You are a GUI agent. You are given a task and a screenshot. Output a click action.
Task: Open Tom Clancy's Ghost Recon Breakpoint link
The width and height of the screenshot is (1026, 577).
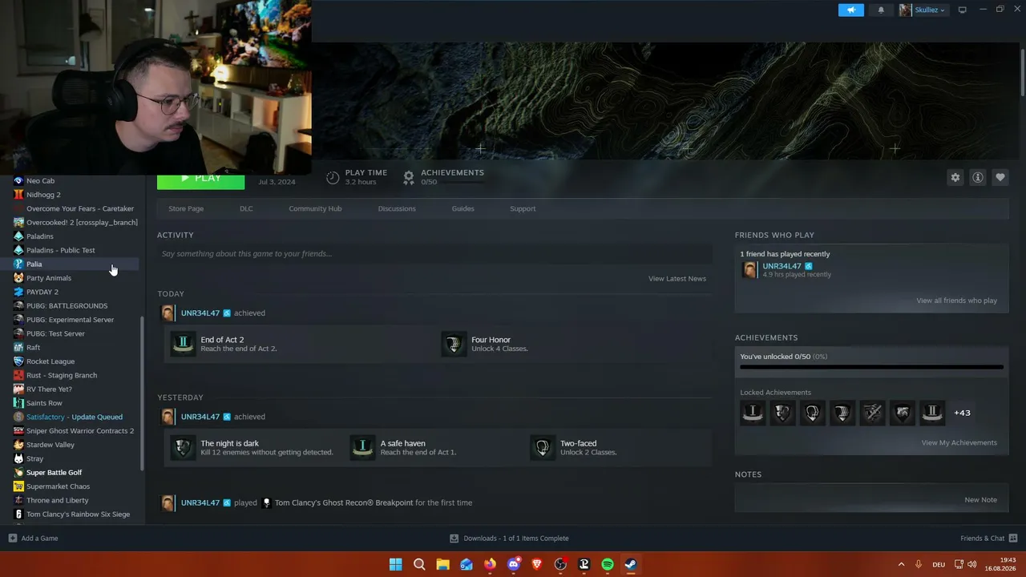click(x=344, y=502)
